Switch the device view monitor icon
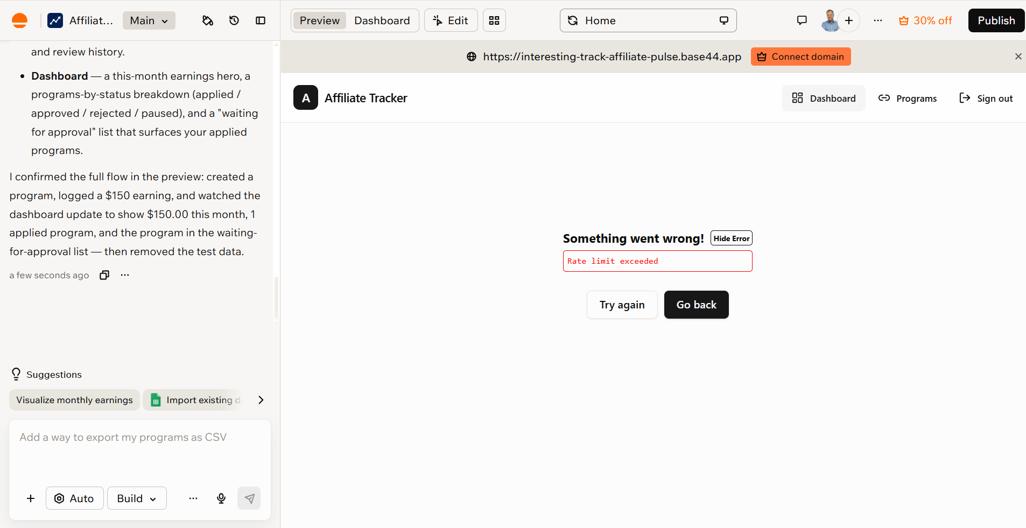Image resolution: width=1026 pixels, height=528 pixels. (x=724, y=20)
